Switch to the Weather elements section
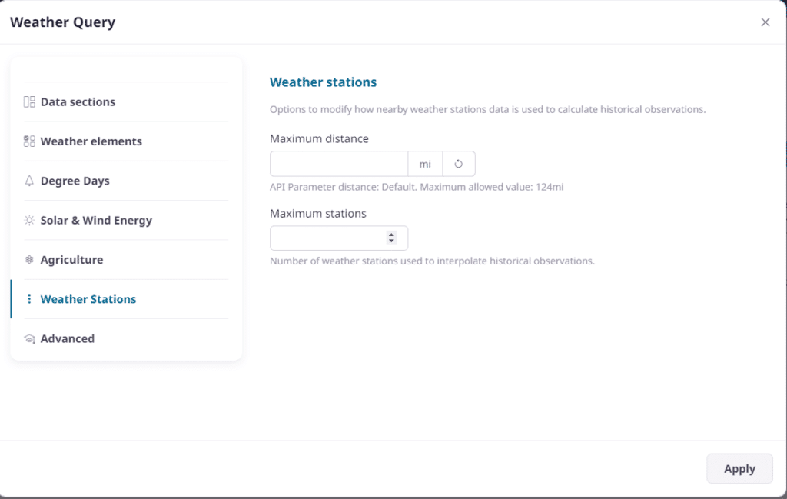This screenshot has height=499, width=787. (91, 141)
